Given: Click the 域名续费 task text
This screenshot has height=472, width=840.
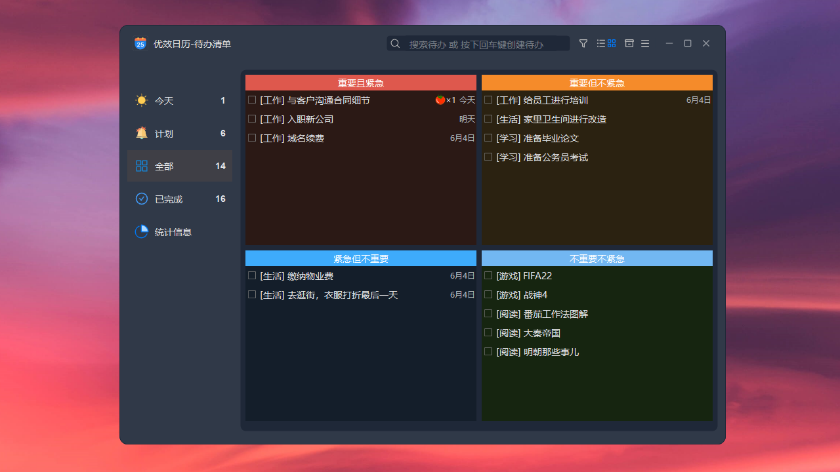Looking at the screenshot, I should [305, 138].
